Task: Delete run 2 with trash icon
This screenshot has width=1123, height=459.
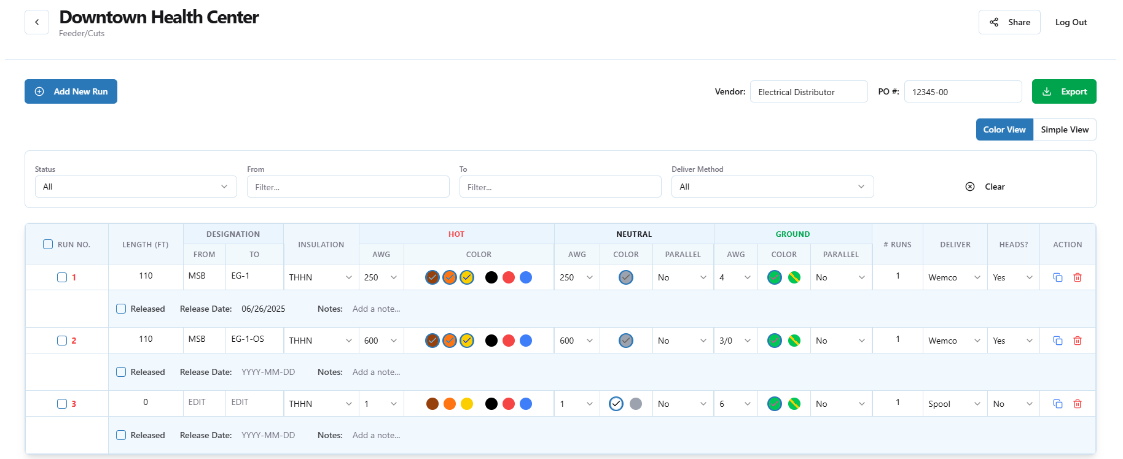Action: coord(1078,341)
